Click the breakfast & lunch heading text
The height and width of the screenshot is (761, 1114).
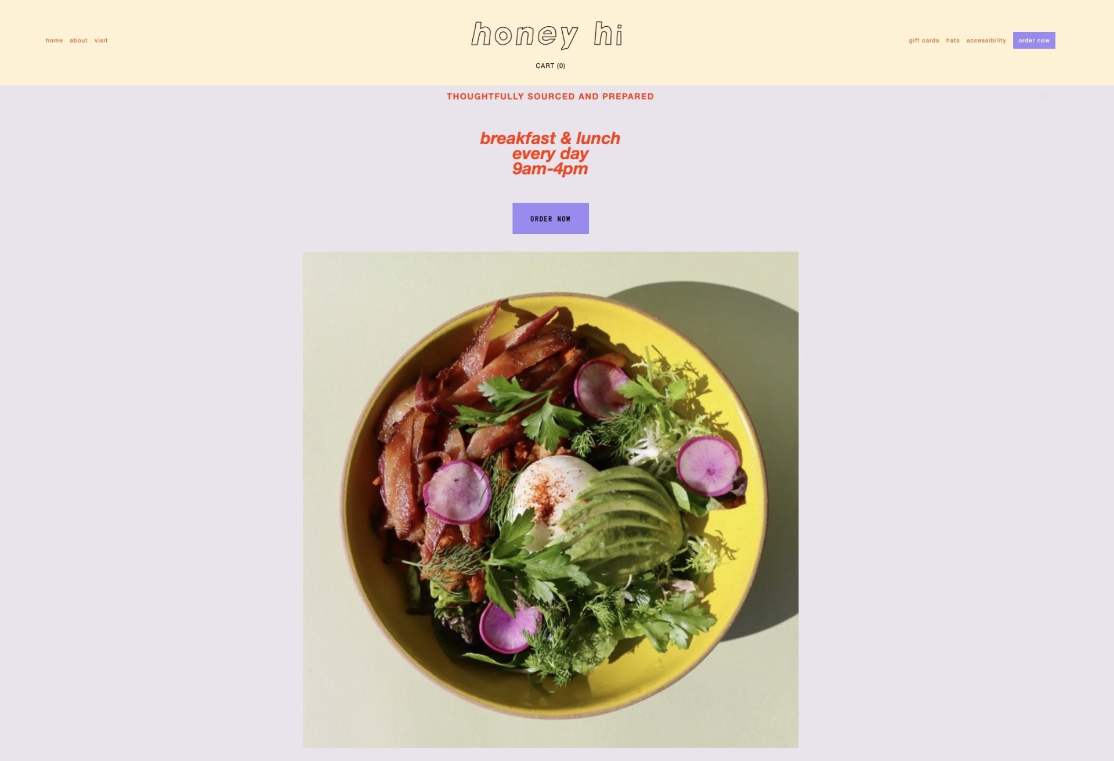pyautogui.click(x=550, y=138)
